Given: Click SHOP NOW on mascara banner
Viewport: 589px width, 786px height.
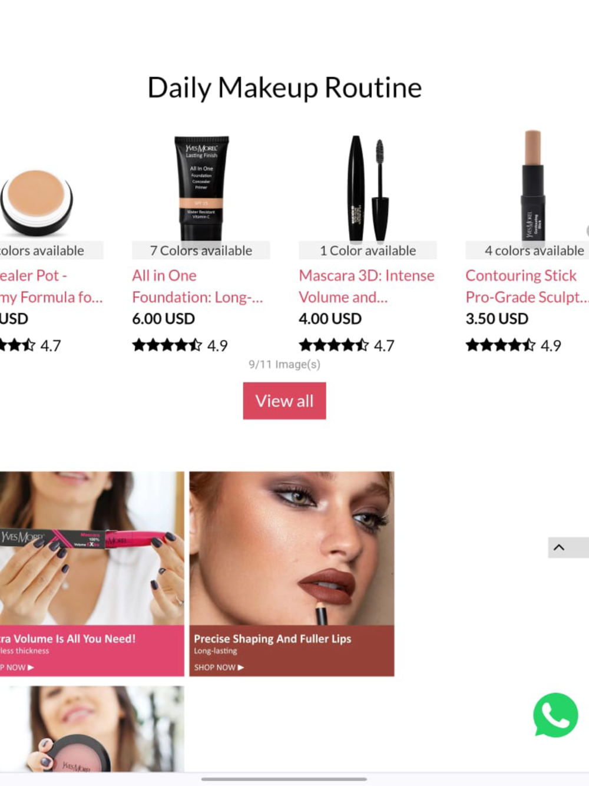Looking at the screenshot, I should point(18,668).
